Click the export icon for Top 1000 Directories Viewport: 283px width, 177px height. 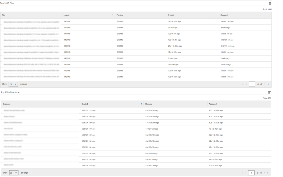click(x=269, y=92)
